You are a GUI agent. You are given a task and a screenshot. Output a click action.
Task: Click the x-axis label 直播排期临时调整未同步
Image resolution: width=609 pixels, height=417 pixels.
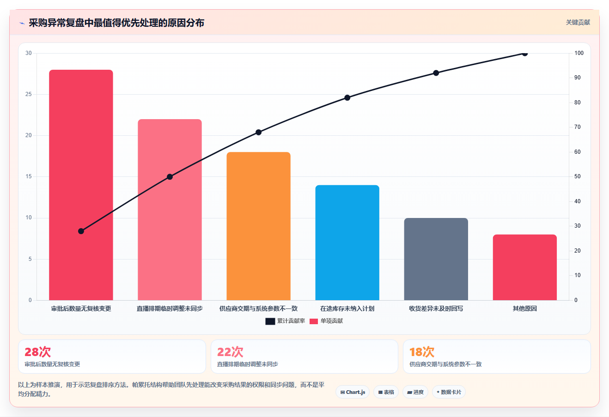[x=170, y=308]
